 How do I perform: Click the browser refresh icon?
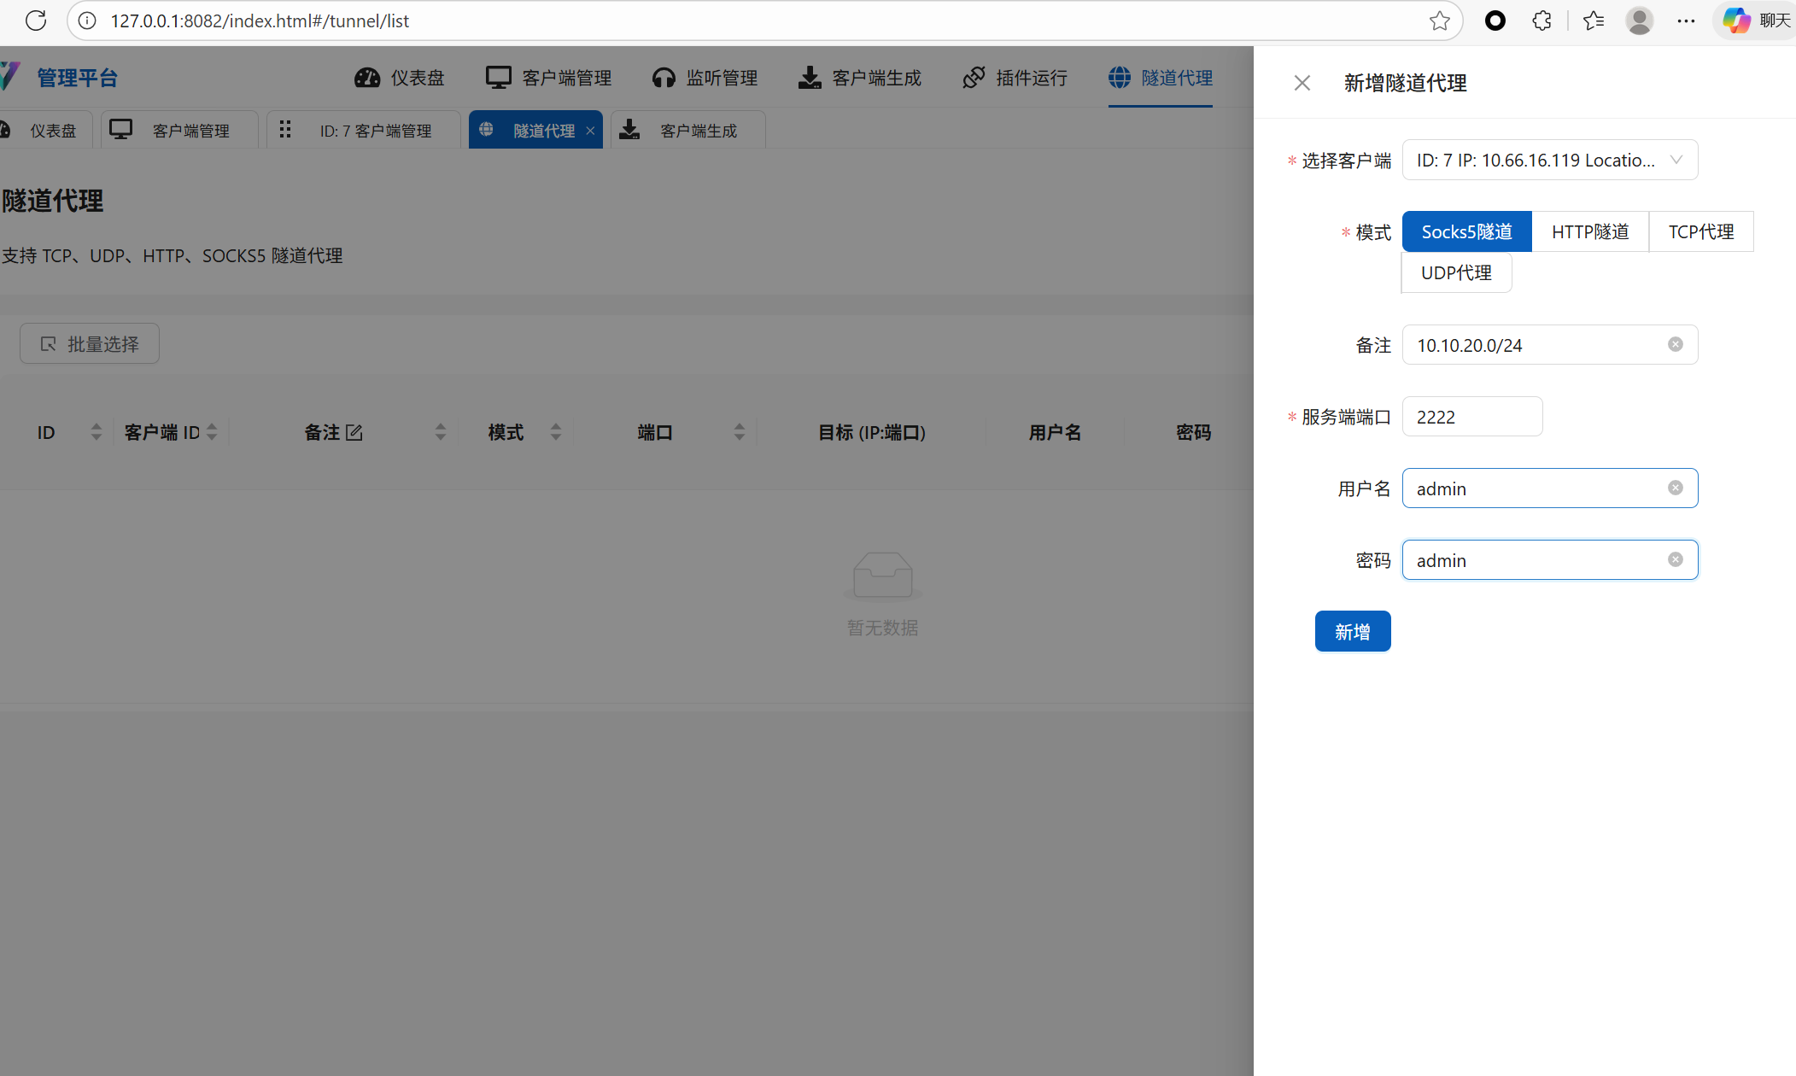tap(36, 20)
